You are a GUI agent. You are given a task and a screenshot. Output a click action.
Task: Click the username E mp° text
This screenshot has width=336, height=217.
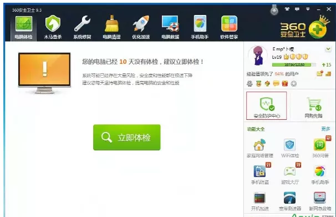pos(283,49)
